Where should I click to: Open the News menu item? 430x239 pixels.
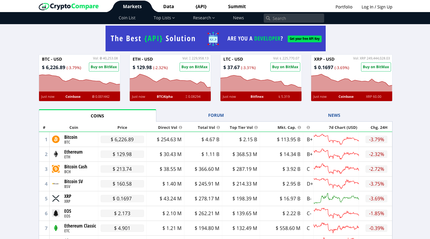pos(238,18)
